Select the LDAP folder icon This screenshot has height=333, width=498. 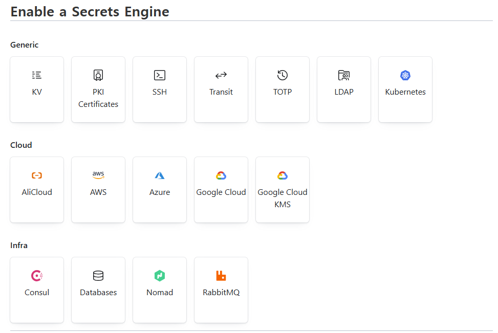344,76
